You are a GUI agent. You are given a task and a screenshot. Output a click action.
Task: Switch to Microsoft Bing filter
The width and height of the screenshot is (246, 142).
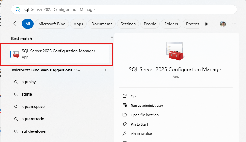click(52, 24)
